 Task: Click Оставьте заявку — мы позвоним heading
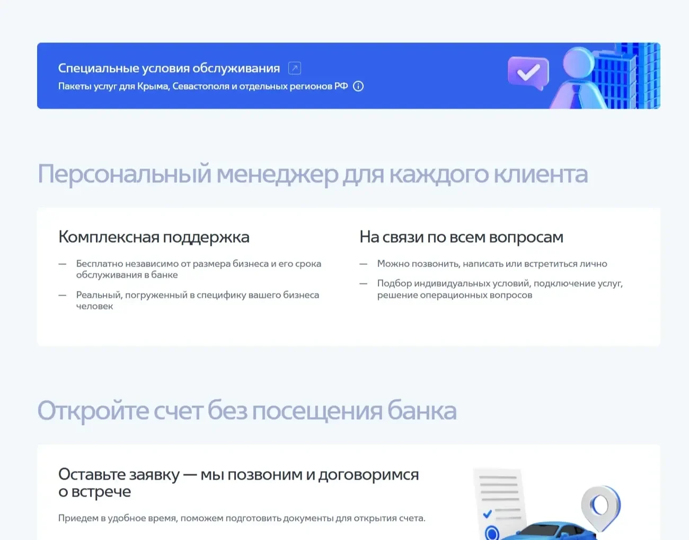(238, 483)
